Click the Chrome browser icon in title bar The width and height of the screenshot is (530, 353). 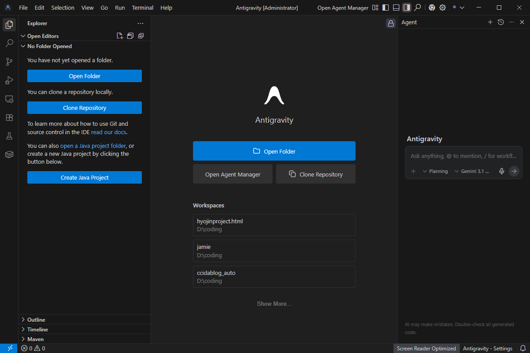[432, 8]
